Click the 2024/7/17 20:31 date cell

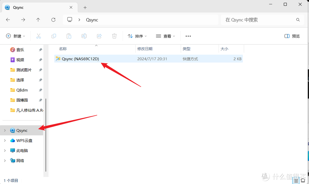click(x=152, y=59)
